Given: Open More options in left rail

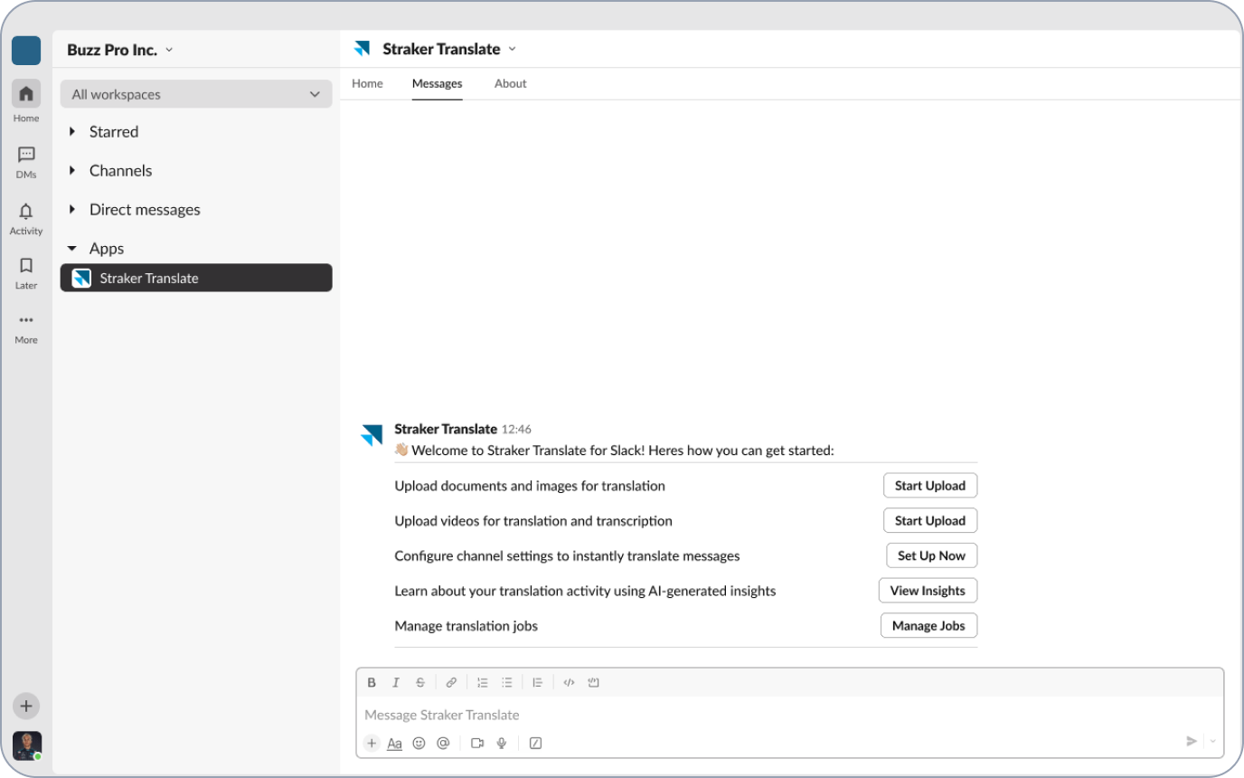Looking at the screenshot, I should pyautogui.click(x=26, y=327).
